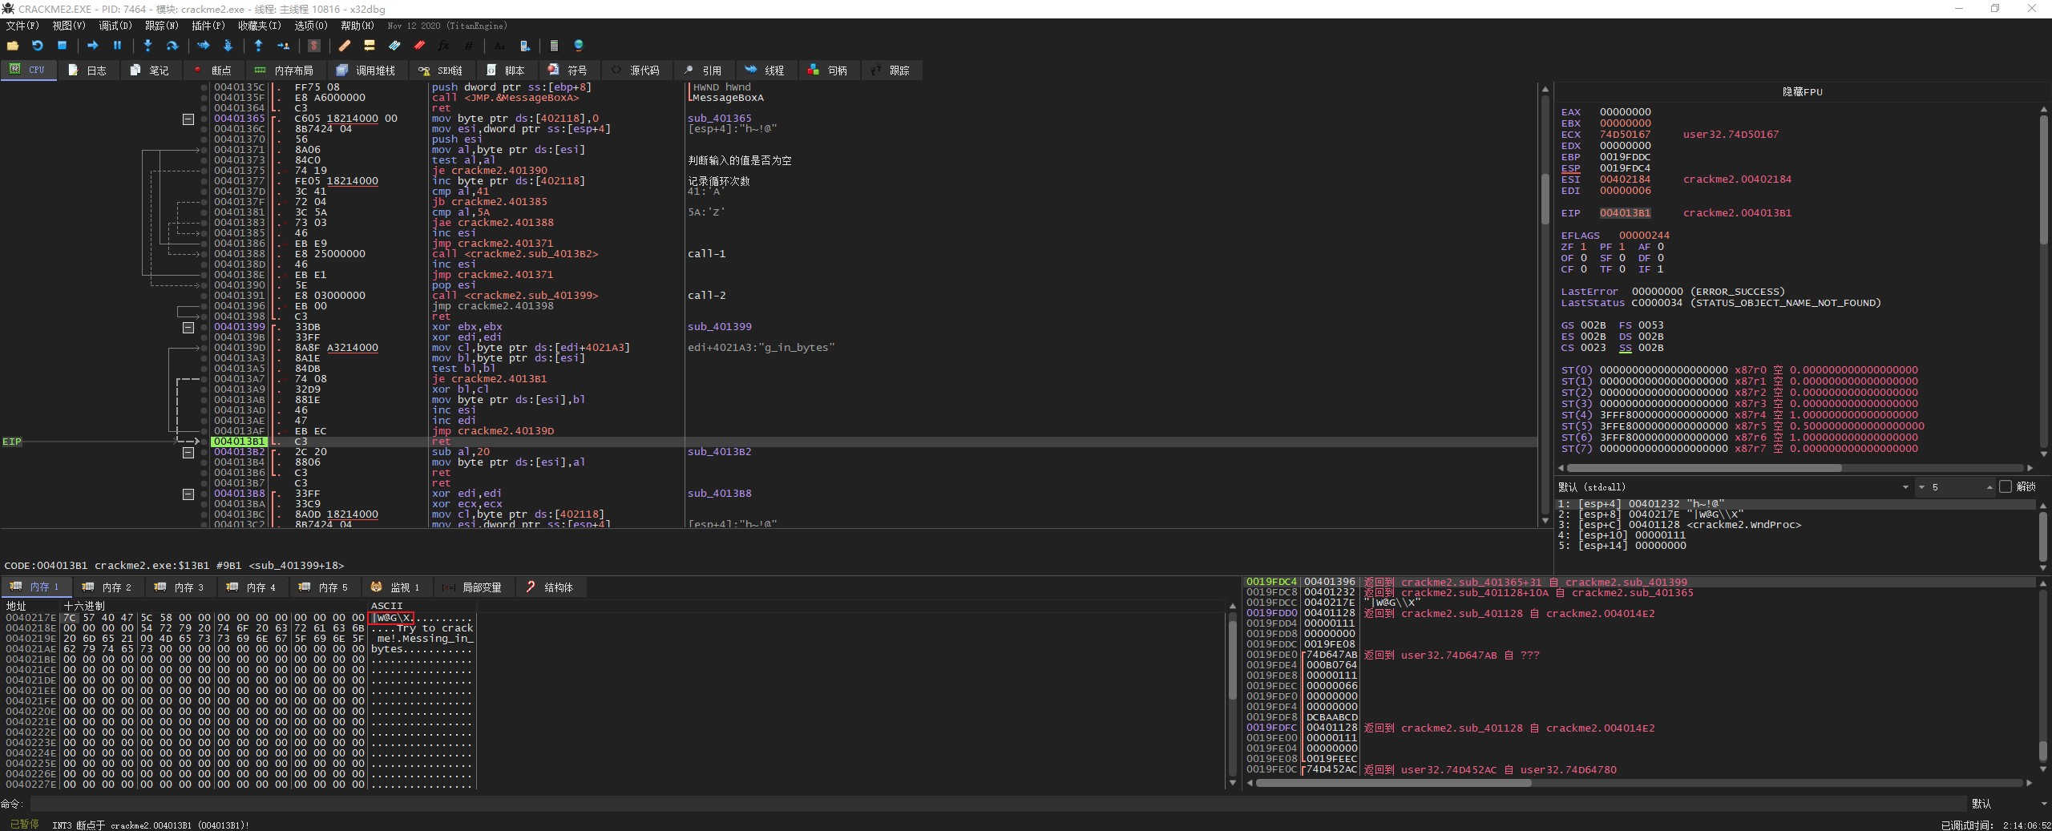This screenshot has width=2052, height=831.
Task: Open the 调试(D) menu
Action: [115, 26]
